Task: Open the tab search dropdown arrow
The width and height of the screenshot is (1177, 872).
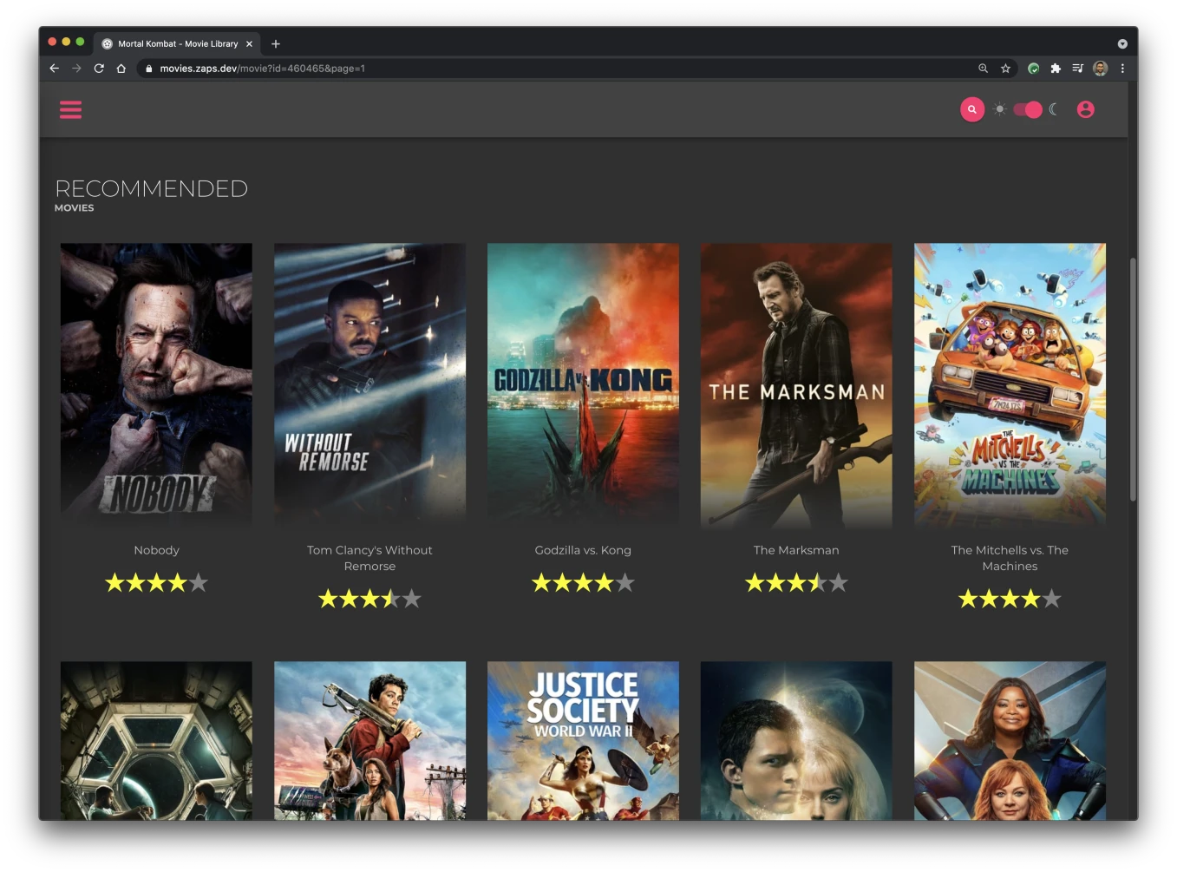Action: [x=1122, y=43]
